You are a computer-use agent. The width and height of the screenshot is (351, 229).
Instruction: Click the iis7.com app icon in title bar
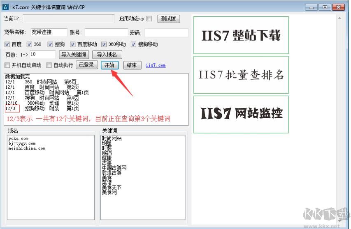[x=5, y=7]
